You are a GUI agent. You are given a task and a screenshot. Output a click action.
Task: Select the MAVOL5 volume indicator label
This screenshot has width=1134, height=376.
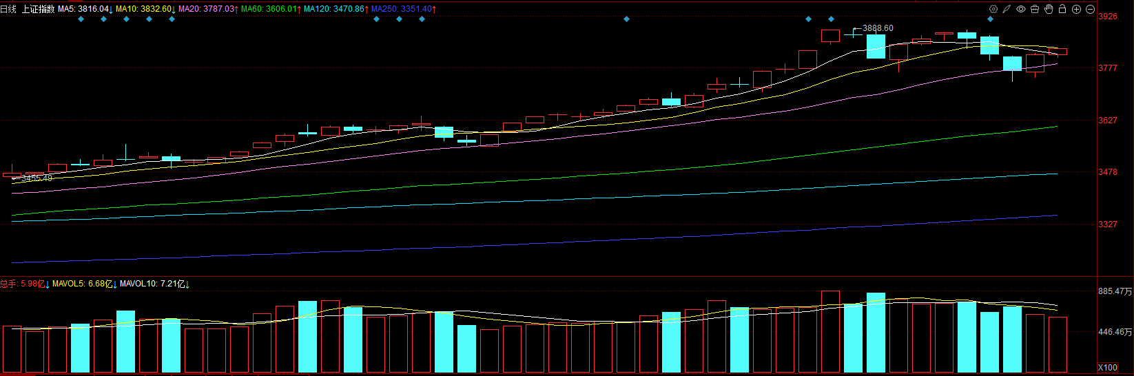82,284
